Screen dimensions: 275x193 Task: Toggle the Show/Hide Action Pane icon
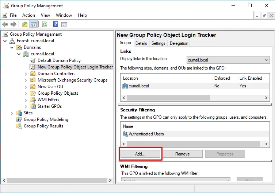coord(64,24)
